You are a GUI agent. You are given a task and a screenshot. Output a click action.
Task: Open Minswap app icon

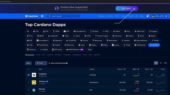(x=34, y=90)
